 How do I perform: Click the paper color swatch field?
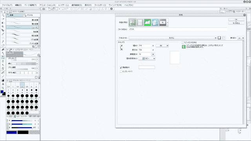click(146, 67)
